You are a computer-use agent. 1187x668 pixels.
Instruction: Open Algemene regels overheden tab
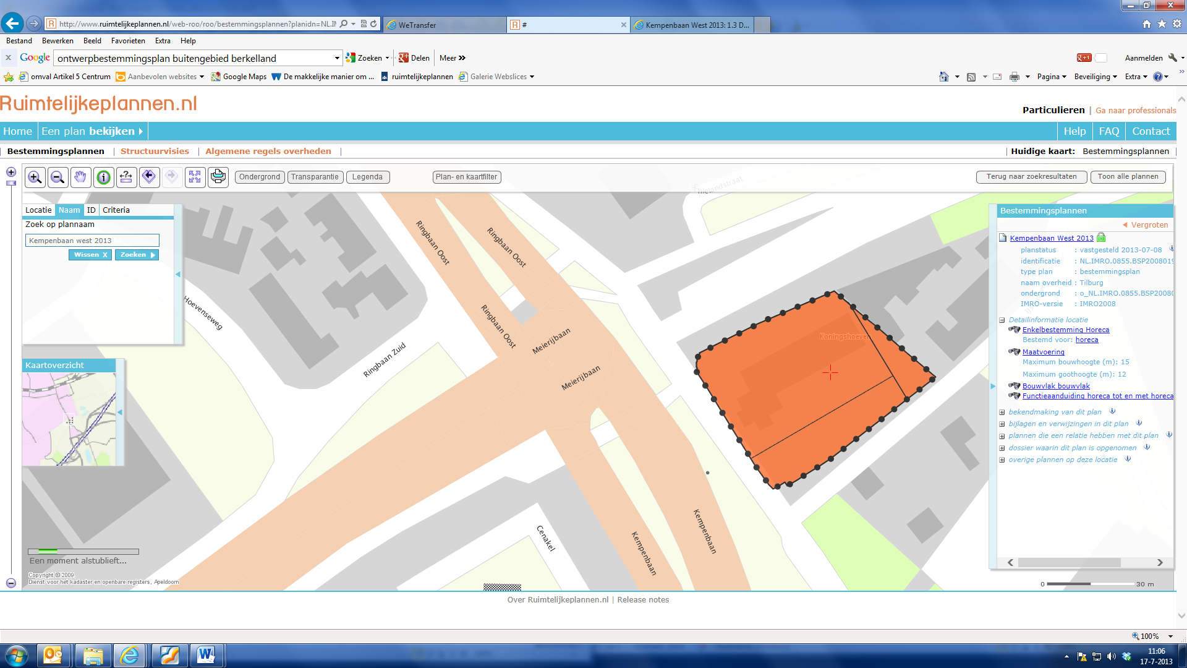(268, 151)
